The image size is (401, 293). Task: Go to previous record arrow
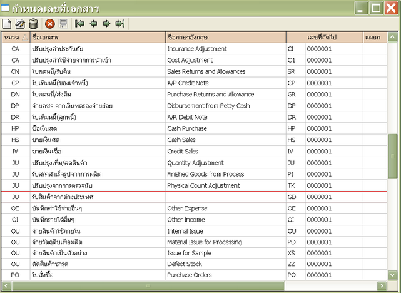pos(93,24)
